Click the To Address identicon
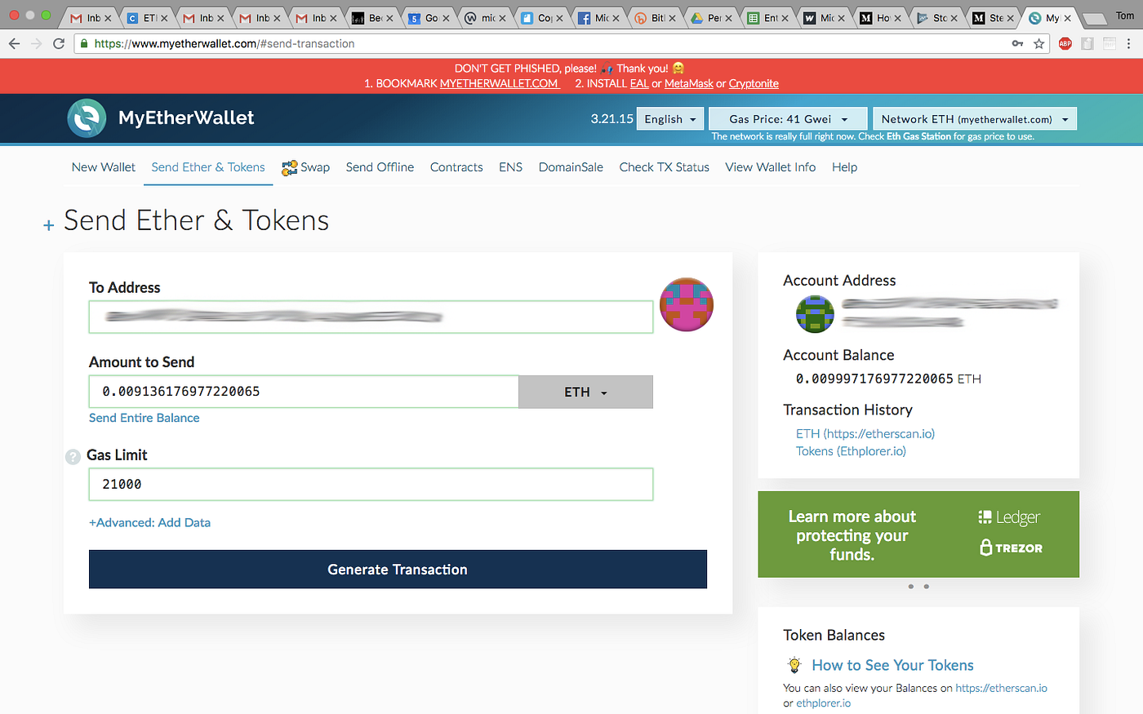The image size is (1143, 714). (x=687, y=304)
